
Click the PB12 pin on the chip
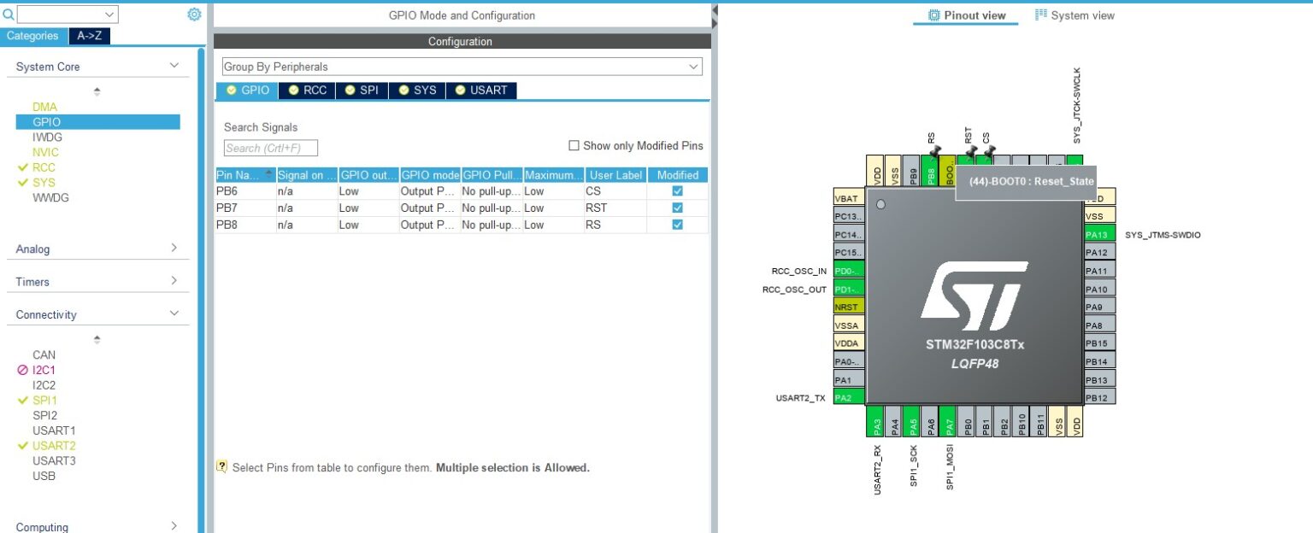pyautogui.click(x=1098, y=398)
